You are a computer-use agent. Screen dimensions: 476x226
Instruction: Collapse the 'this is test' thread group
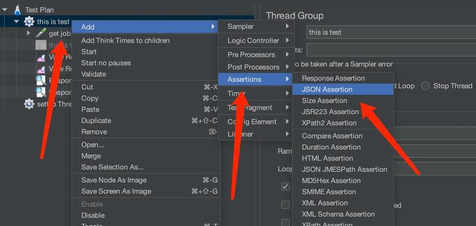pyautogui.click(x=16, y=22)
